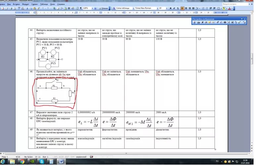Open the Вставка menu
Viewport: 265px width, 166px height.
tap(16, 4)
